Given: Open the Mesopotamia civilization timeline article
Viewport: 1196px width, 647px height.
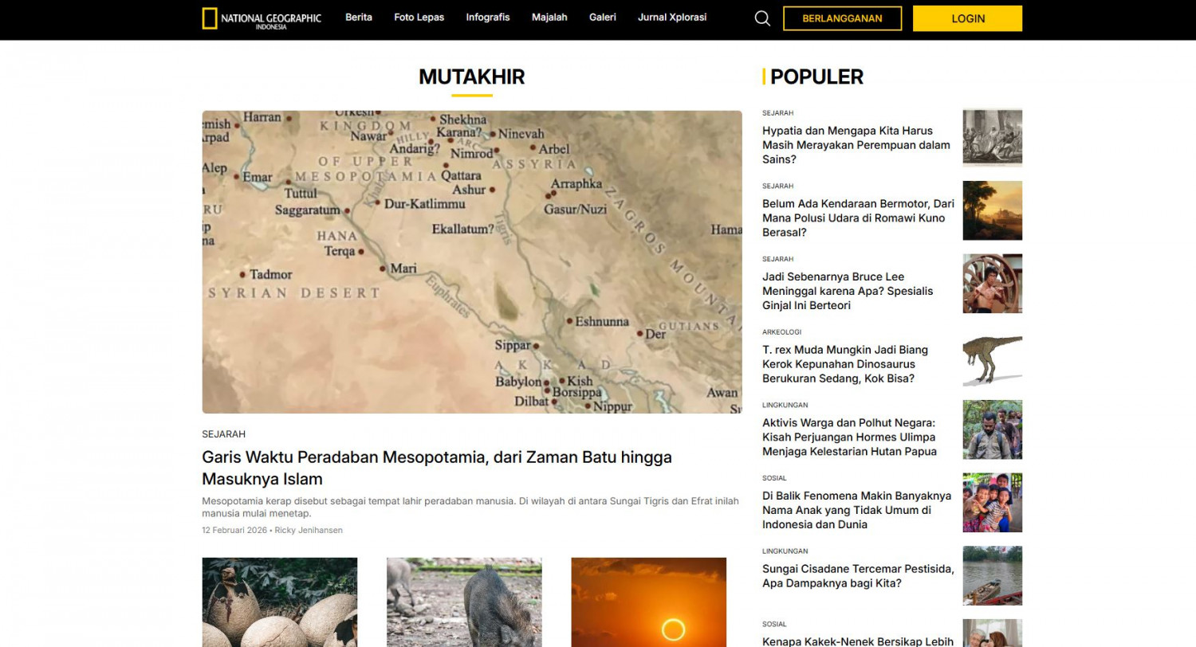Looking at the screenshot, I should [x=437, y=467].
